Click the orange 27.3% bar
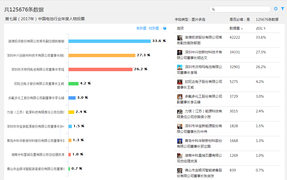Viewport: 287px width, 180px height. pos(102,55)
